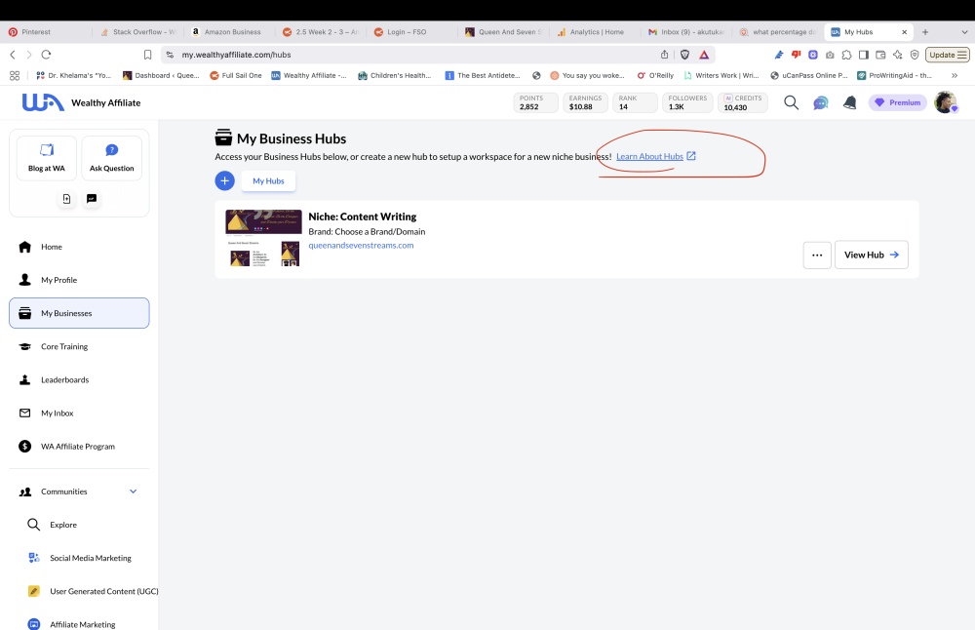This screenshot has height=630, width=975.
Task: Open the search magnifier icon
Action: pyautogui.click(x=791, y=102)
